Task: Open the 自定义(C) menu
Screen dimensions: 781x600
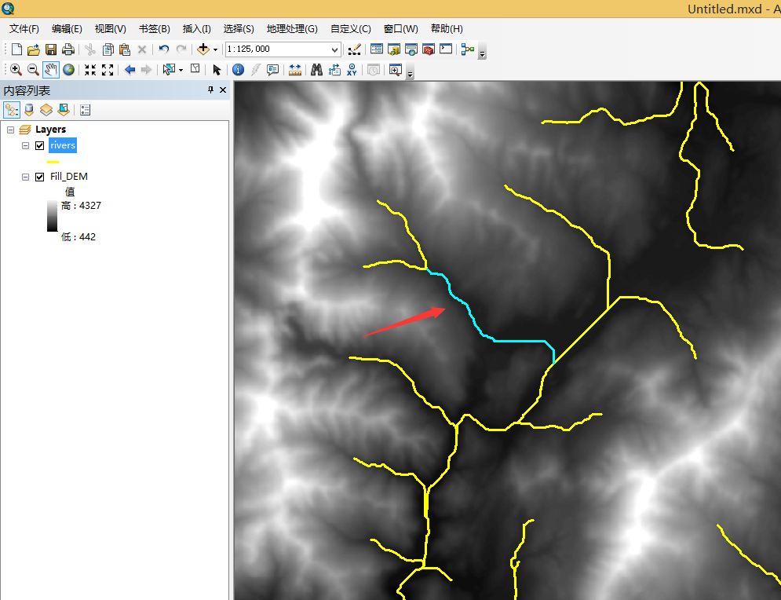Action: (x=351, y=29)
